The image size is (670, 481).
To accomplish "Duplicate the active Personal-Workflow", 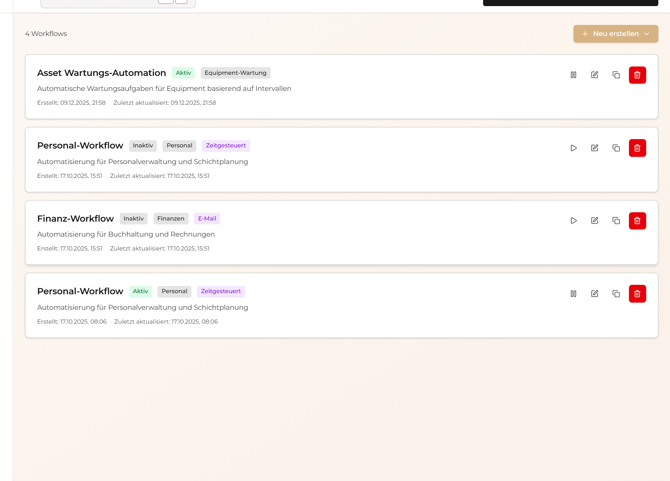I will point(616,294).
